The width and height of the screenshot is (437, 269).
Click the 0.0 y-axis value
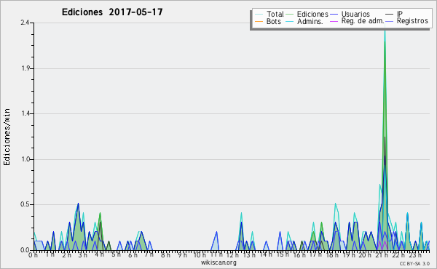[25, 250]
